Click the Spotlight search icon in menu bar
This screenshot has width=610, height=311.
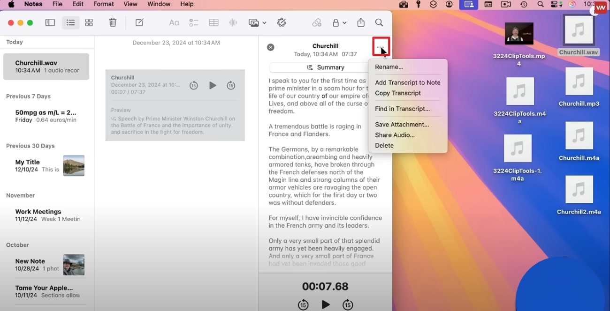(x=541, y=4)
